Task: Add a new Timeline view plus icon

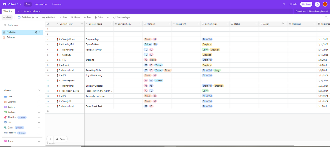Action: coord(39,117)
